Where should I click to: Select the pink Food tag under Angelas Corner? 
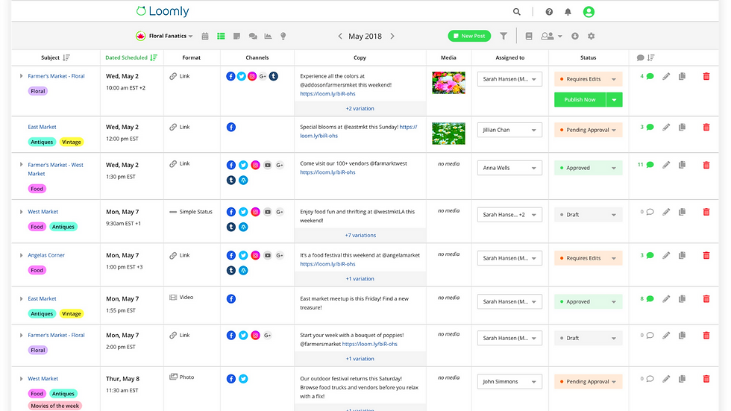click(37, 270)
